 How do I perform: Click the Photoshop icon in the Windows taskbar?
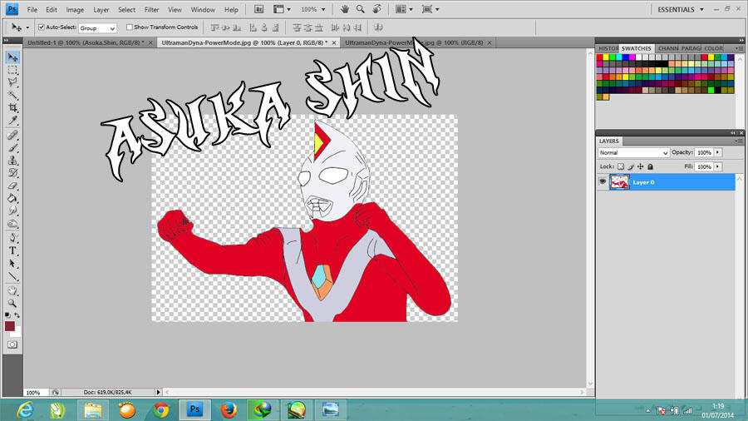(194, 409)
